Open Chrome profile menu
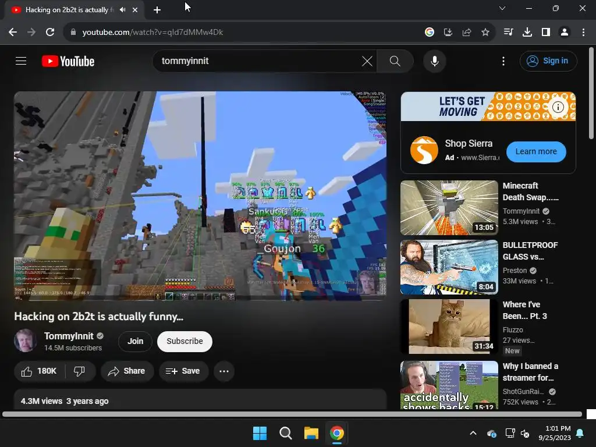This screenshot has width=596, height=447. (565, 33)
